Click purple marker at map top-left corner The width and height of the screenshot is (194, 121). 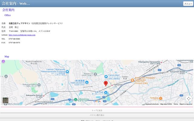3,61
